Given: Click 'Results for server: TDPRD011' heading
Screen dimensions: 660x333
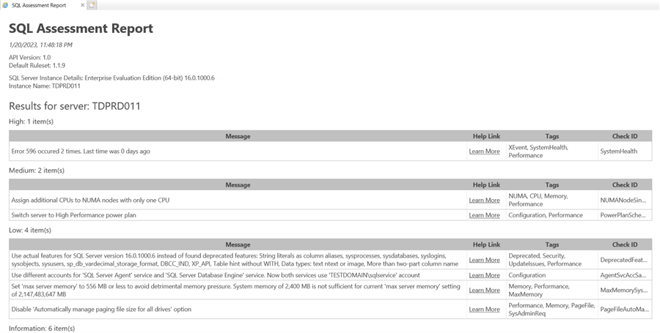Looking at the screenshot, I should [x=74, y=106].
